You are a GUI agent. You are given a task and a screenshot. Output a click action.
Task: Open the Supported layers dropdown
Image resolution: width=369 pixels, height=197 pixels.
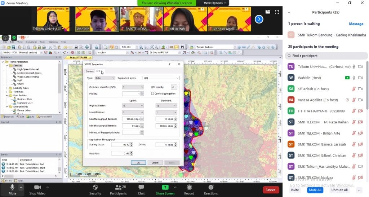coord(160,78)
